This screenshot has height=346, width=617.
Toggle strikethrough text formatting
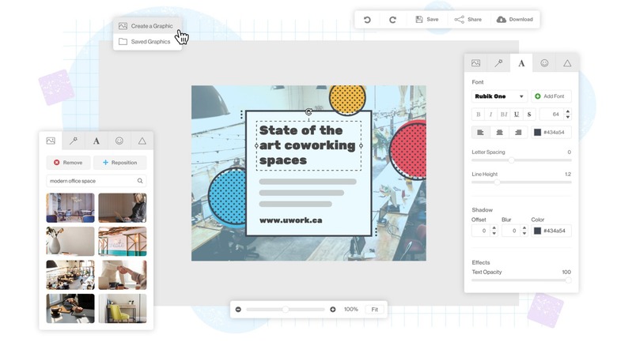click(x=528, y=115)
